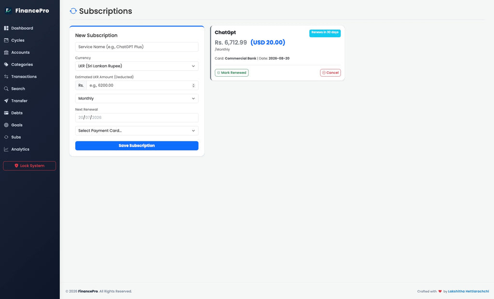Click the Save Subscription button
The image size is (494, 299).
click(137, 146)
